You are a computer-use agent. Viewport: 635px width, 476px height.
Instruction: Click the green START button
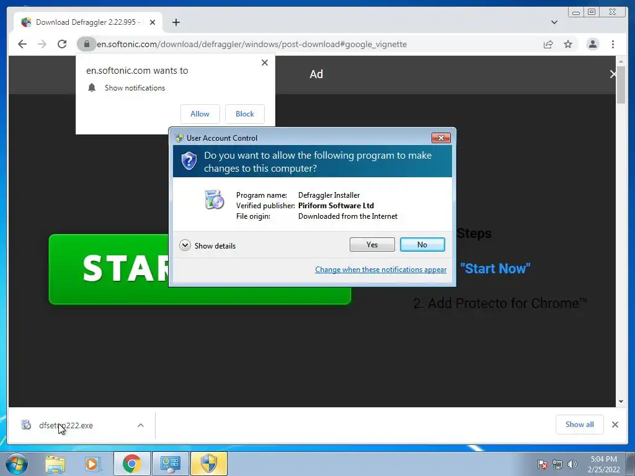pyautogui.click(x=109, y=269)
